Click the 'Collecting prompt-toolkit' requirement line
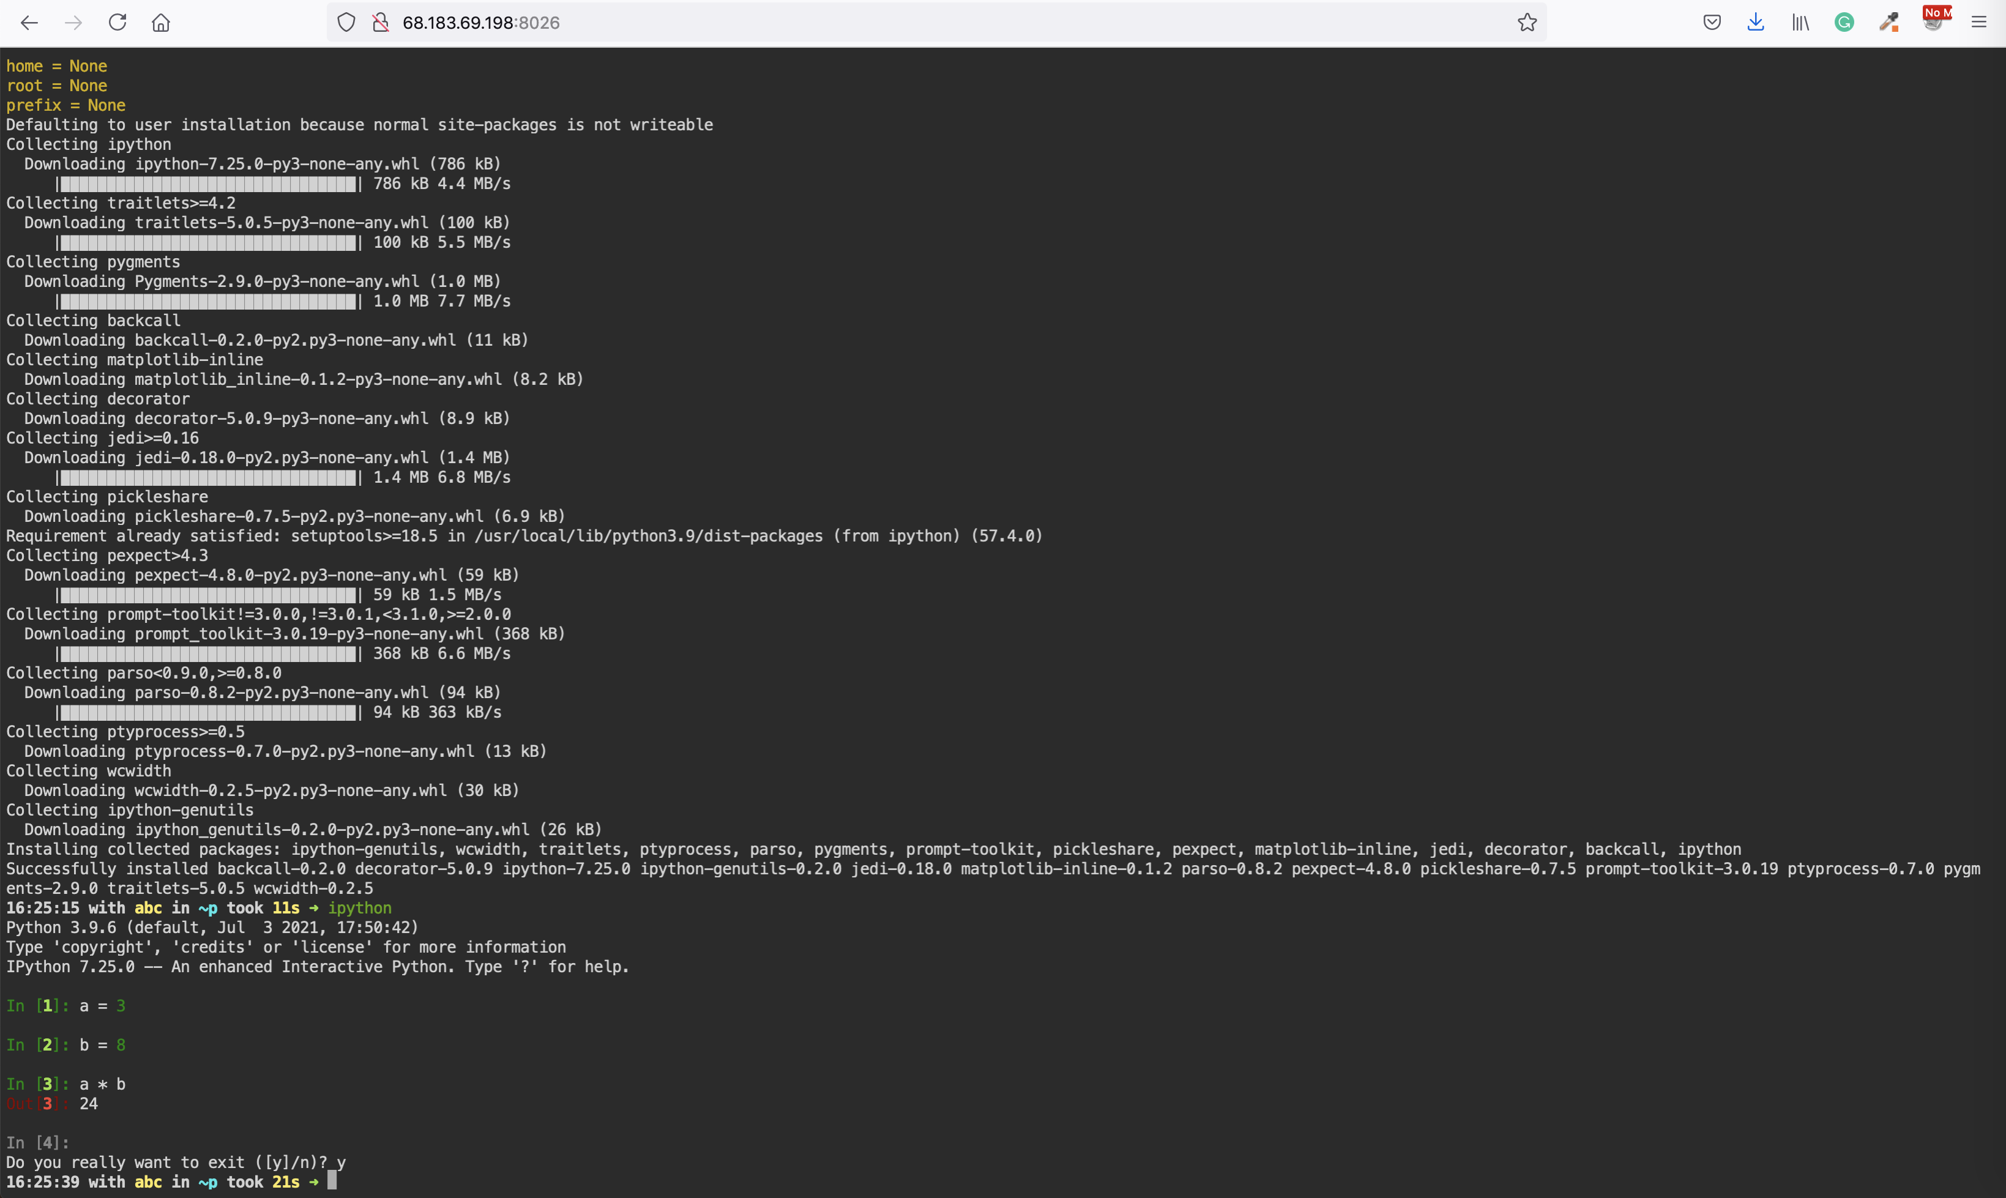Image resolution: width=2006 pixels, height=1198 pixels. (258, 614)
